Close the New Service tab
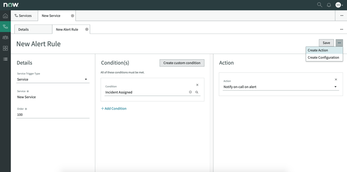Image resolution: width=347 pixels, height=172 pixels. point(72,16)
